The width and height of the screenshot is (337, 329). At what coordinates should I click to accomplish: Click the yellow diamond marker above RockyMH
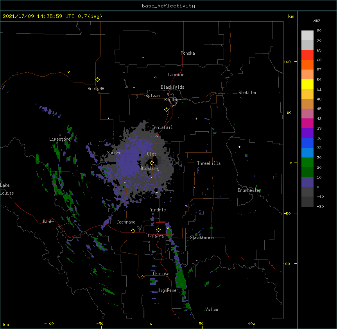coord(97,80)
